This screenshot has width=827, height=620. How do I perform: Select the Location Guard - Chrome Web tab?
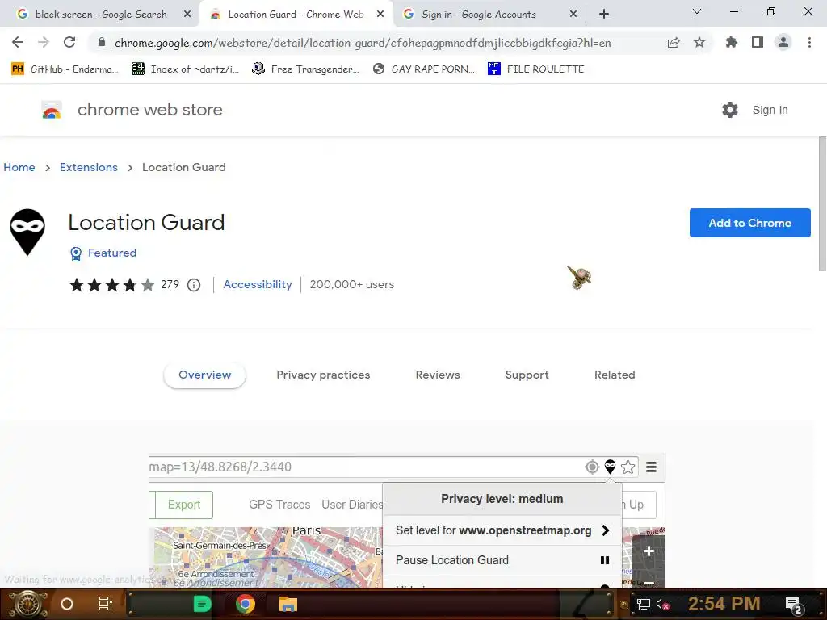tap(296, 15)
